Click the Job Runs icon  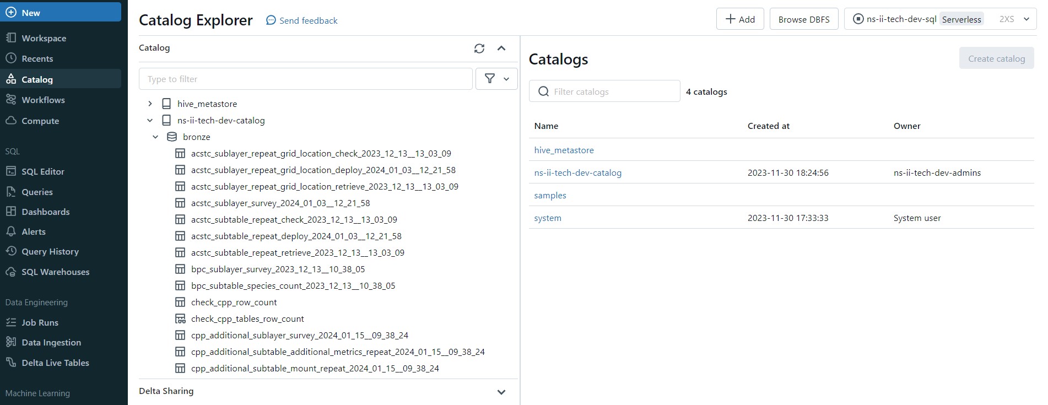[x=11, y=322]
